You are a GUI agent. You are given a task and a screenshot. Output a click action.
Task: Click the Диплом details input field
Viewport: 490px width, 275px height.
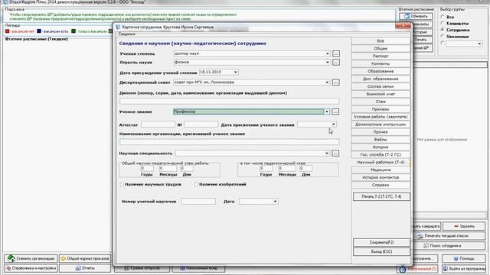coord(230,101)
